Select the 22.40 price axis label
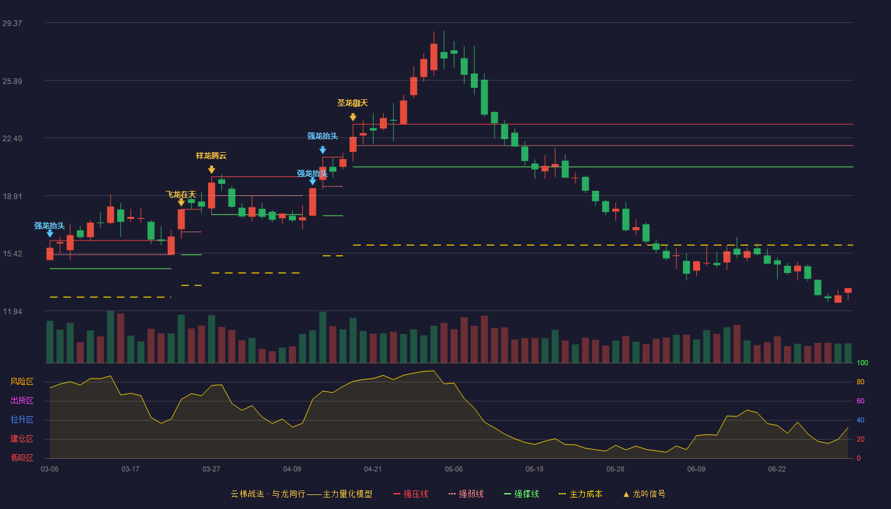 tap(12, 139)
